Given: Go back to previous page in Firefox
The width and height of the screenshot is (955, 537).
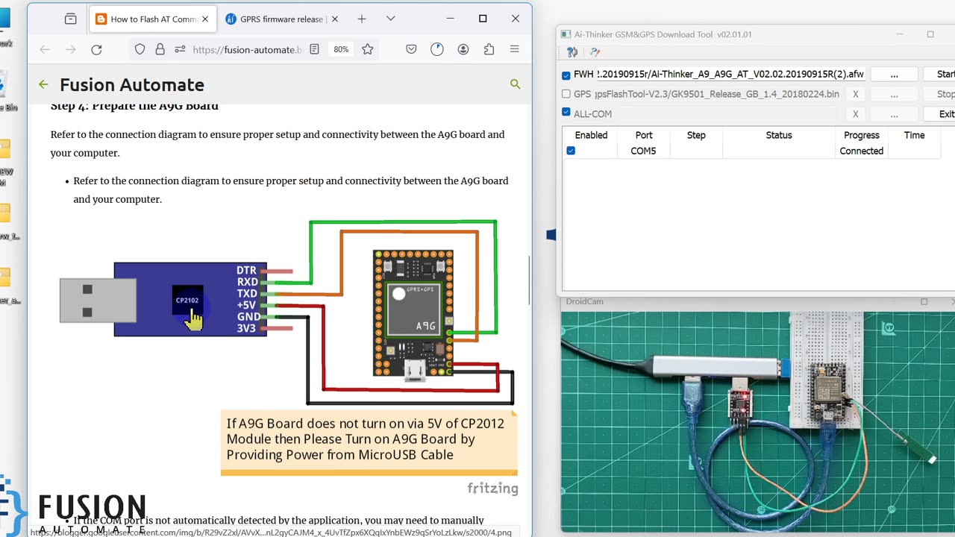Looking at the screenshot, I should [x=45, y=49].
